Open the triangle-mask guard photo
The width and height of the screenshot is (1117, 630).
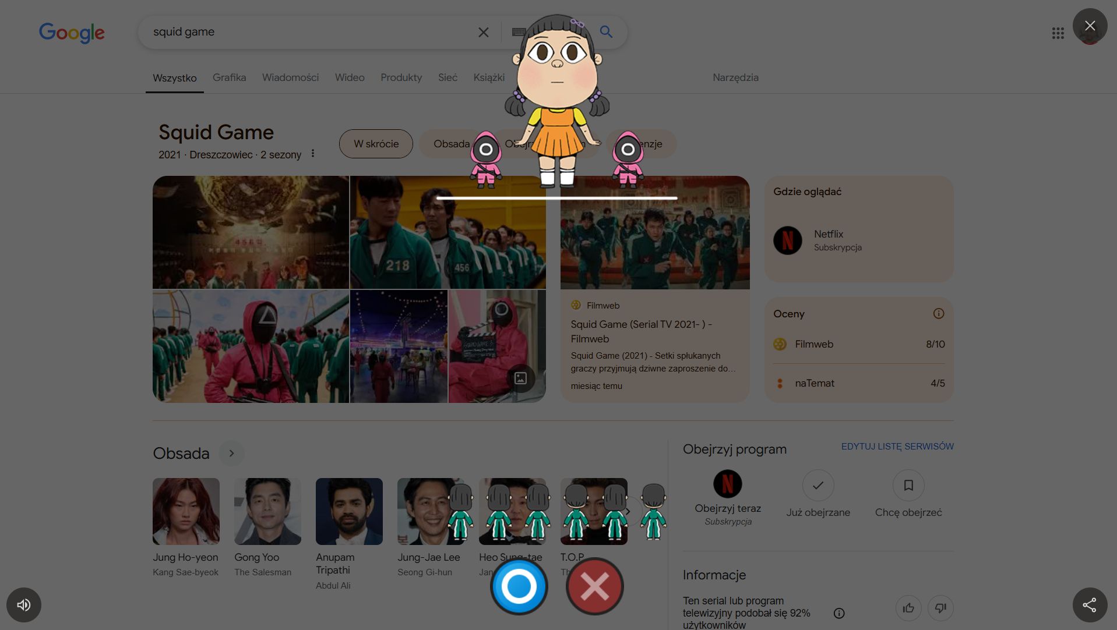click(x=251, y=346)
